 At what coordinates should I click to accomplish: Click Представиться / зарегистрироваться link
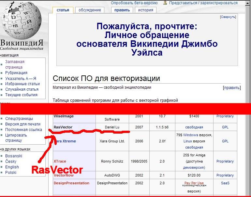(203, 3)
